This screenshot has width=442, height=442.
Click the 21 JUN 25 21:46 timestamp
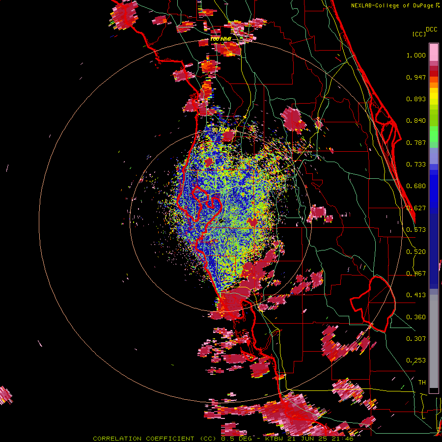tap(321, 439)
